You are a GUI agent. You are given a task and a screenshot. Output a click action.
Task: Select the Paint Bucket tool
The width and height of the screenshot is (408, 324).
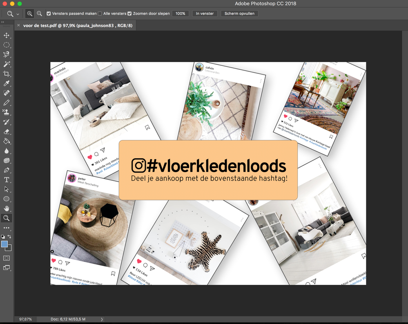[7, 141]
